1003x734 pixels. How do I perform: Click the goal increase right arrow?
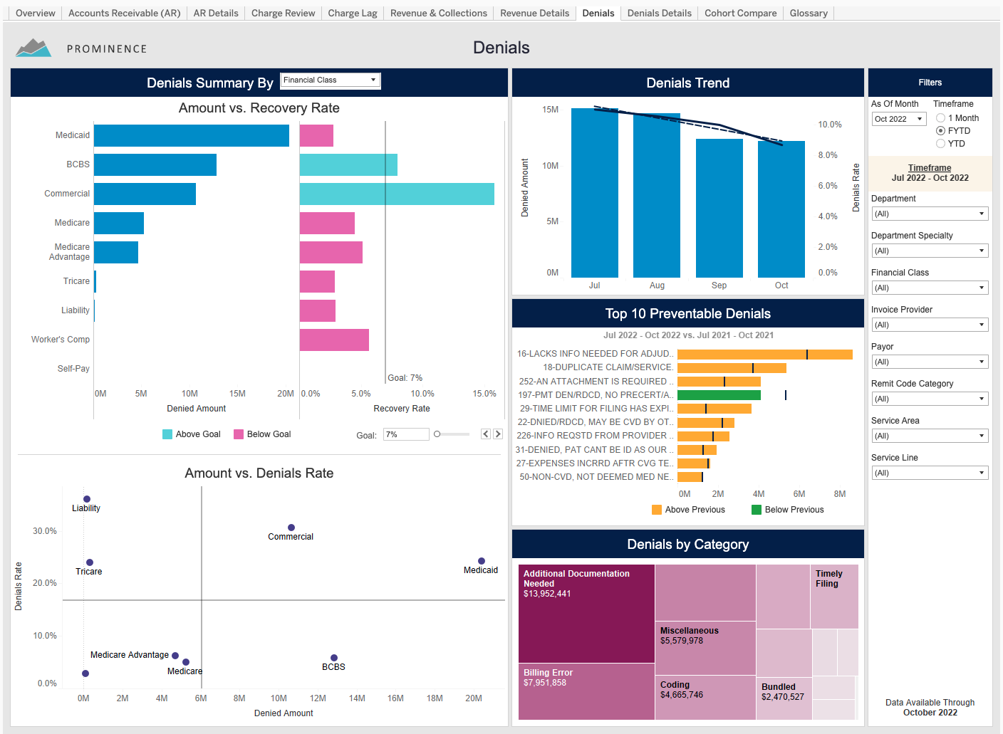click(x=498, y=434)
